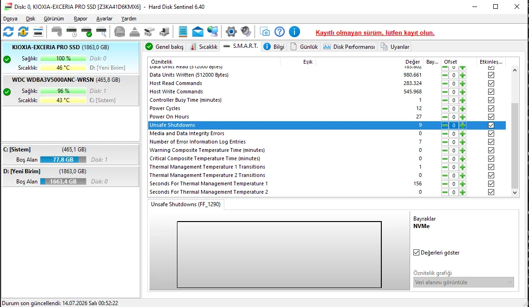Click the blue info circle toolbar icon
The height and width of the screenshot is (307, 529).
pos(294,32)
